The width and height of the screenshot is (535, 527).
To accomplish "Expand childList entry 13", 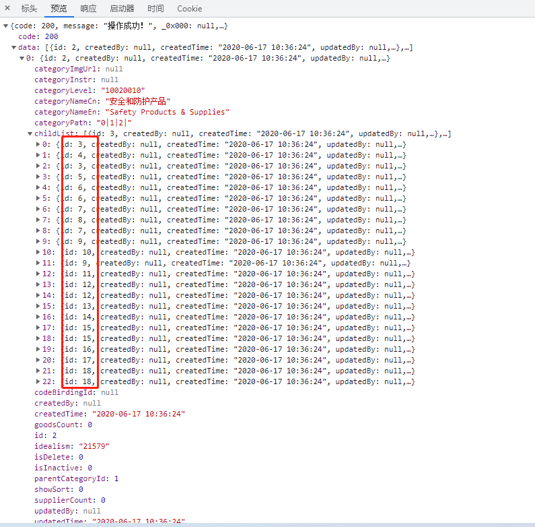I will pos(38,284).
